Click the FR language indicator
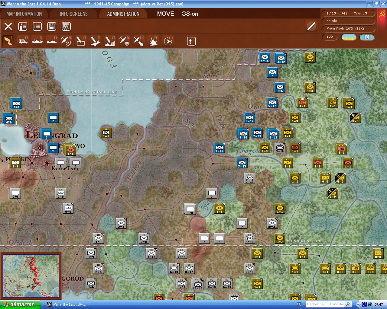This screenshot has height=309, width=387. point(299,304)
